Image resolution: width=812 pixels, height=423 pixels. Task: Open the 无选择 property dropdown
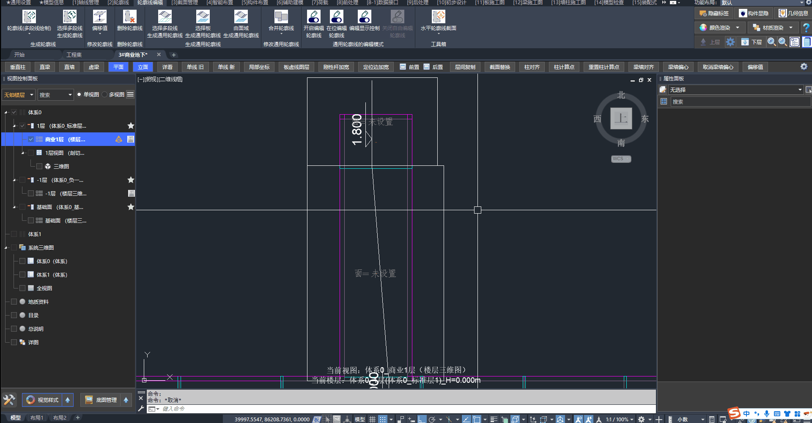[x=800, y=90]
